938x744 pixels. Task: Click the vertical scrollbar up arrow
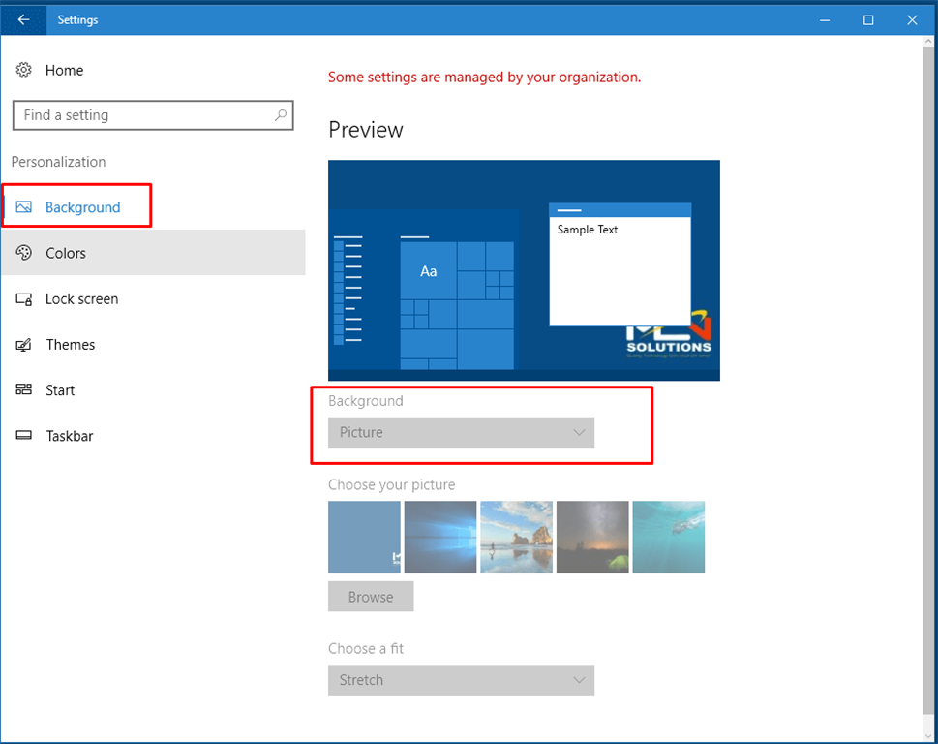click(928, 42)
